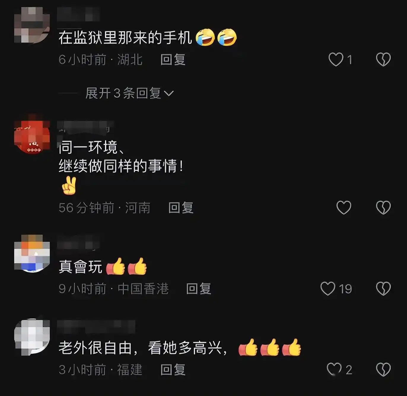Dislike the Hong Kong comment 真會玩
Image resolution: width=407 pixels, height=396 pixels.
(383, 288)
